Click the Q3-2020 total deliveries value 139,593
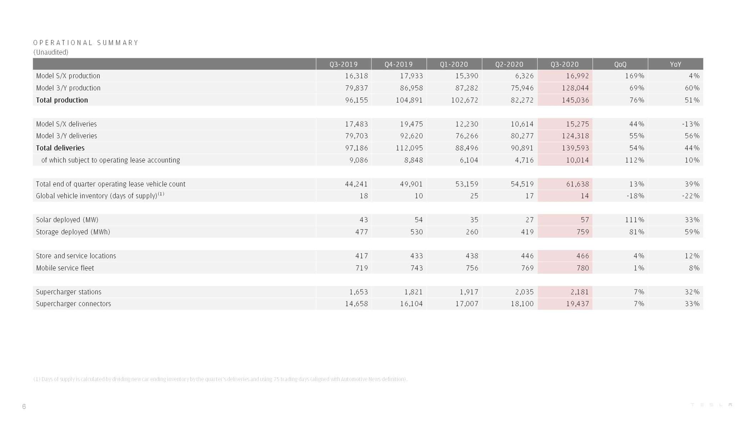The height and width of the screenshot is (424, 754). click(575, 148)
